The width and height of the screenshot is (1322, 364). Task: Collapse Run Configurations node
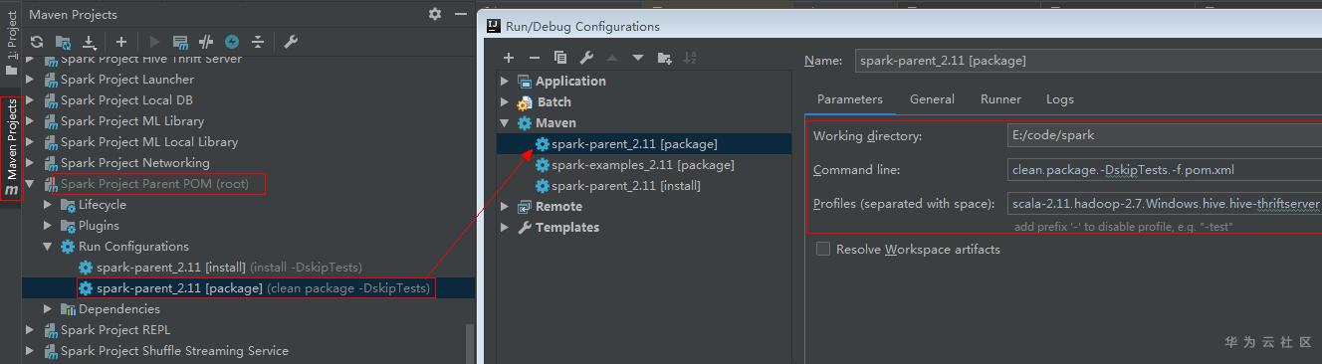(48, 247)
